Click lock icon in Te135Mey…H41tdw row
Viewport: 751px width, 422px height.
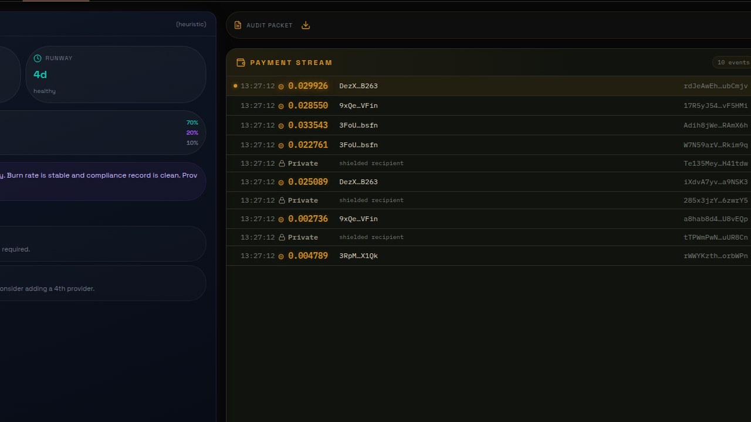pyautogui.click(x=282, y=164)
